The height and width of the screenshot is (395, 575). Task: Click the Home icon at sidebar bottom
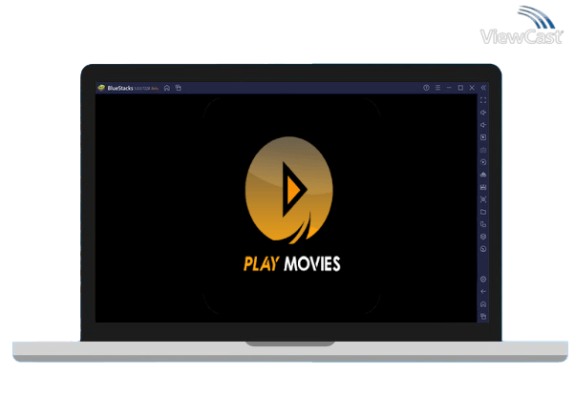pyautogui.click(x=483, y=304)
